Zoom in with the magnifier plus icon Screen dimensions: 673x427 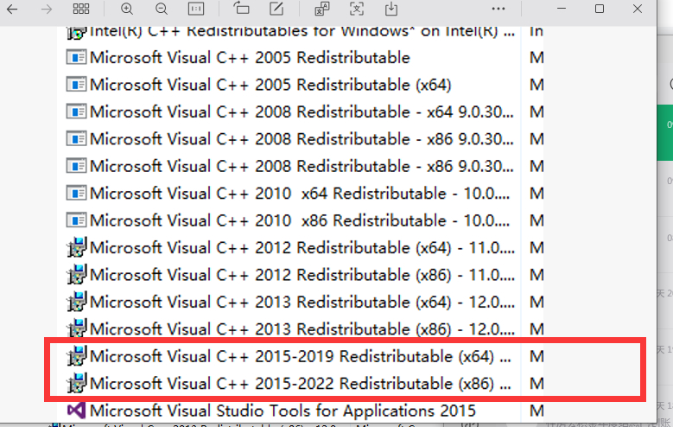pos(127,9)
